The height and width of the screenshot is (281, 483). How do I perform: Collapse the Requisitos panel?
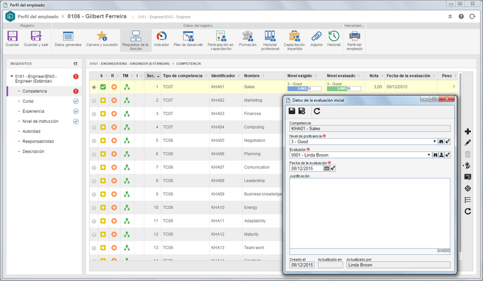(x=75, y=64)
